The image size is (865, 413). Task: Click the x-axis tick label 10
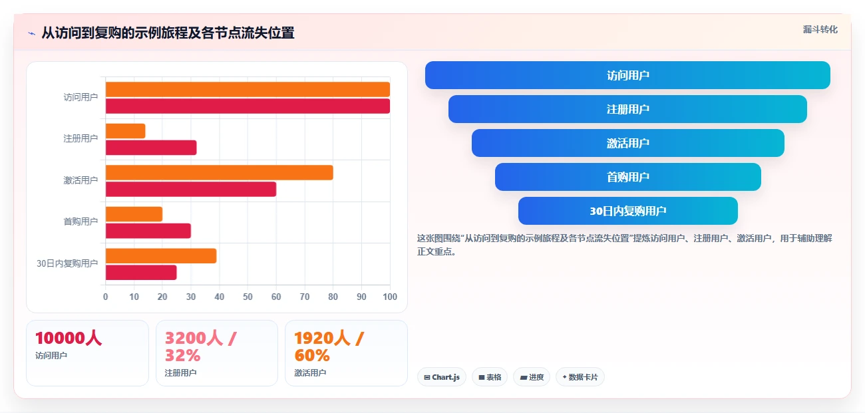134,297
